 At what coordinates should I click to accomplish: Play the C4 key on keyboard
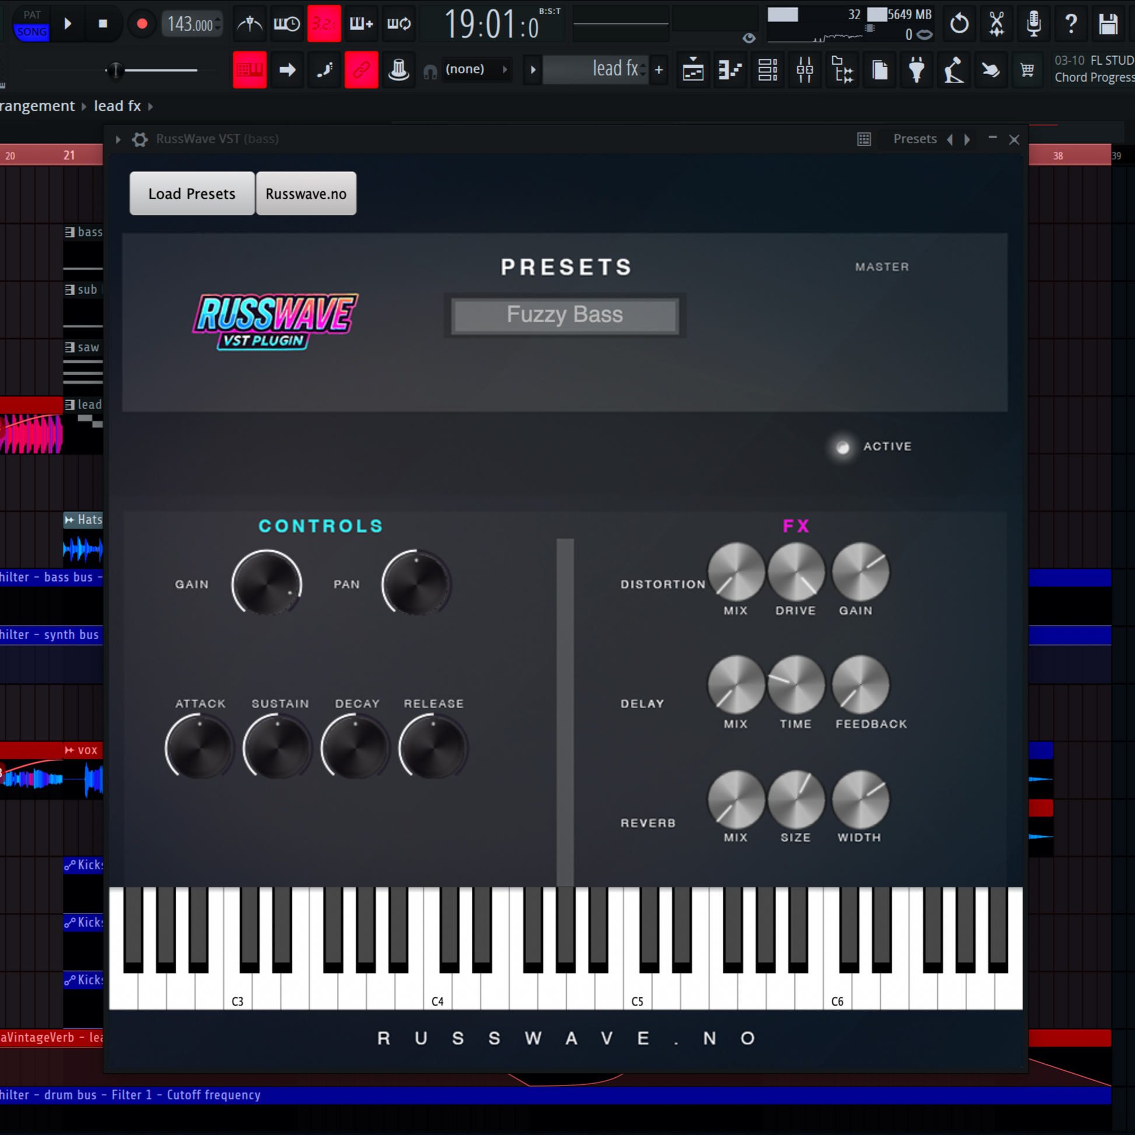(x=437, y=993)
